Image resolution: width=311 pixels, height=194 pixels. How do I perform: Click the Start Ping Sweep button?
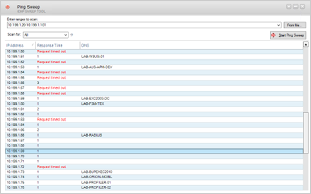click(288, 35)
